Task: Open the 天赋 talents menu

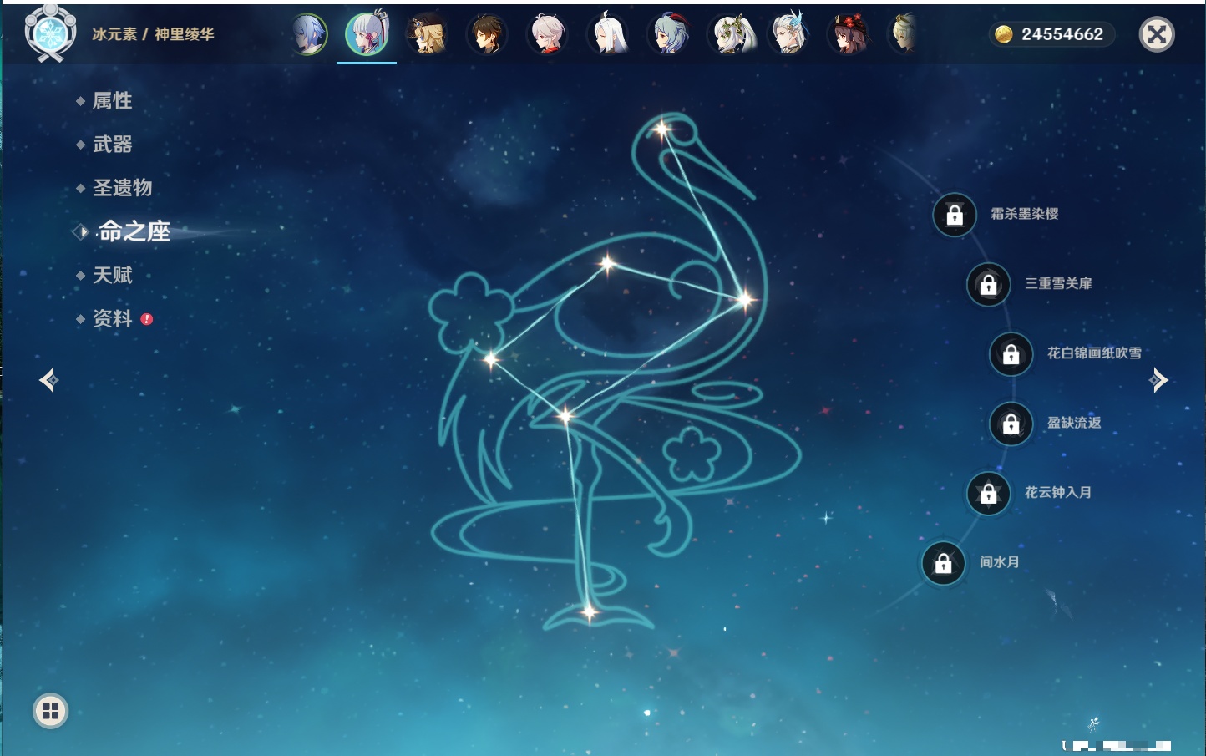Action: (112, 276)
